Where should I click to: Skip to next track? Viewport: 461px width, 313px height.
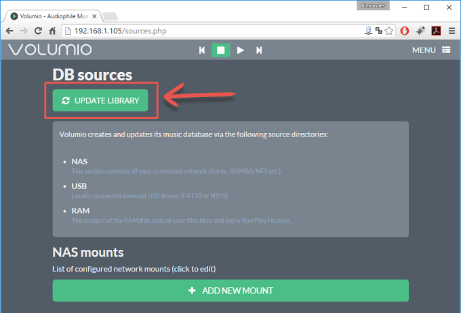[259, 50]
